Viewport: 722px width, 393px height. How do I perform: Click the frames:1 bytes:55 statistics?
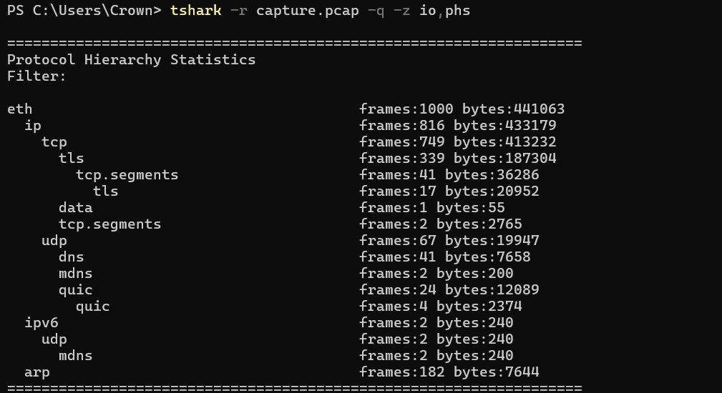click(x=431, y=208)
